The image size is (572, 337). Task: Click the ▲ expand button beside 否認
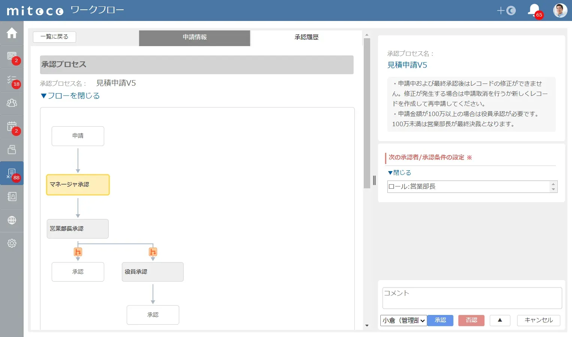coord(500,321)
